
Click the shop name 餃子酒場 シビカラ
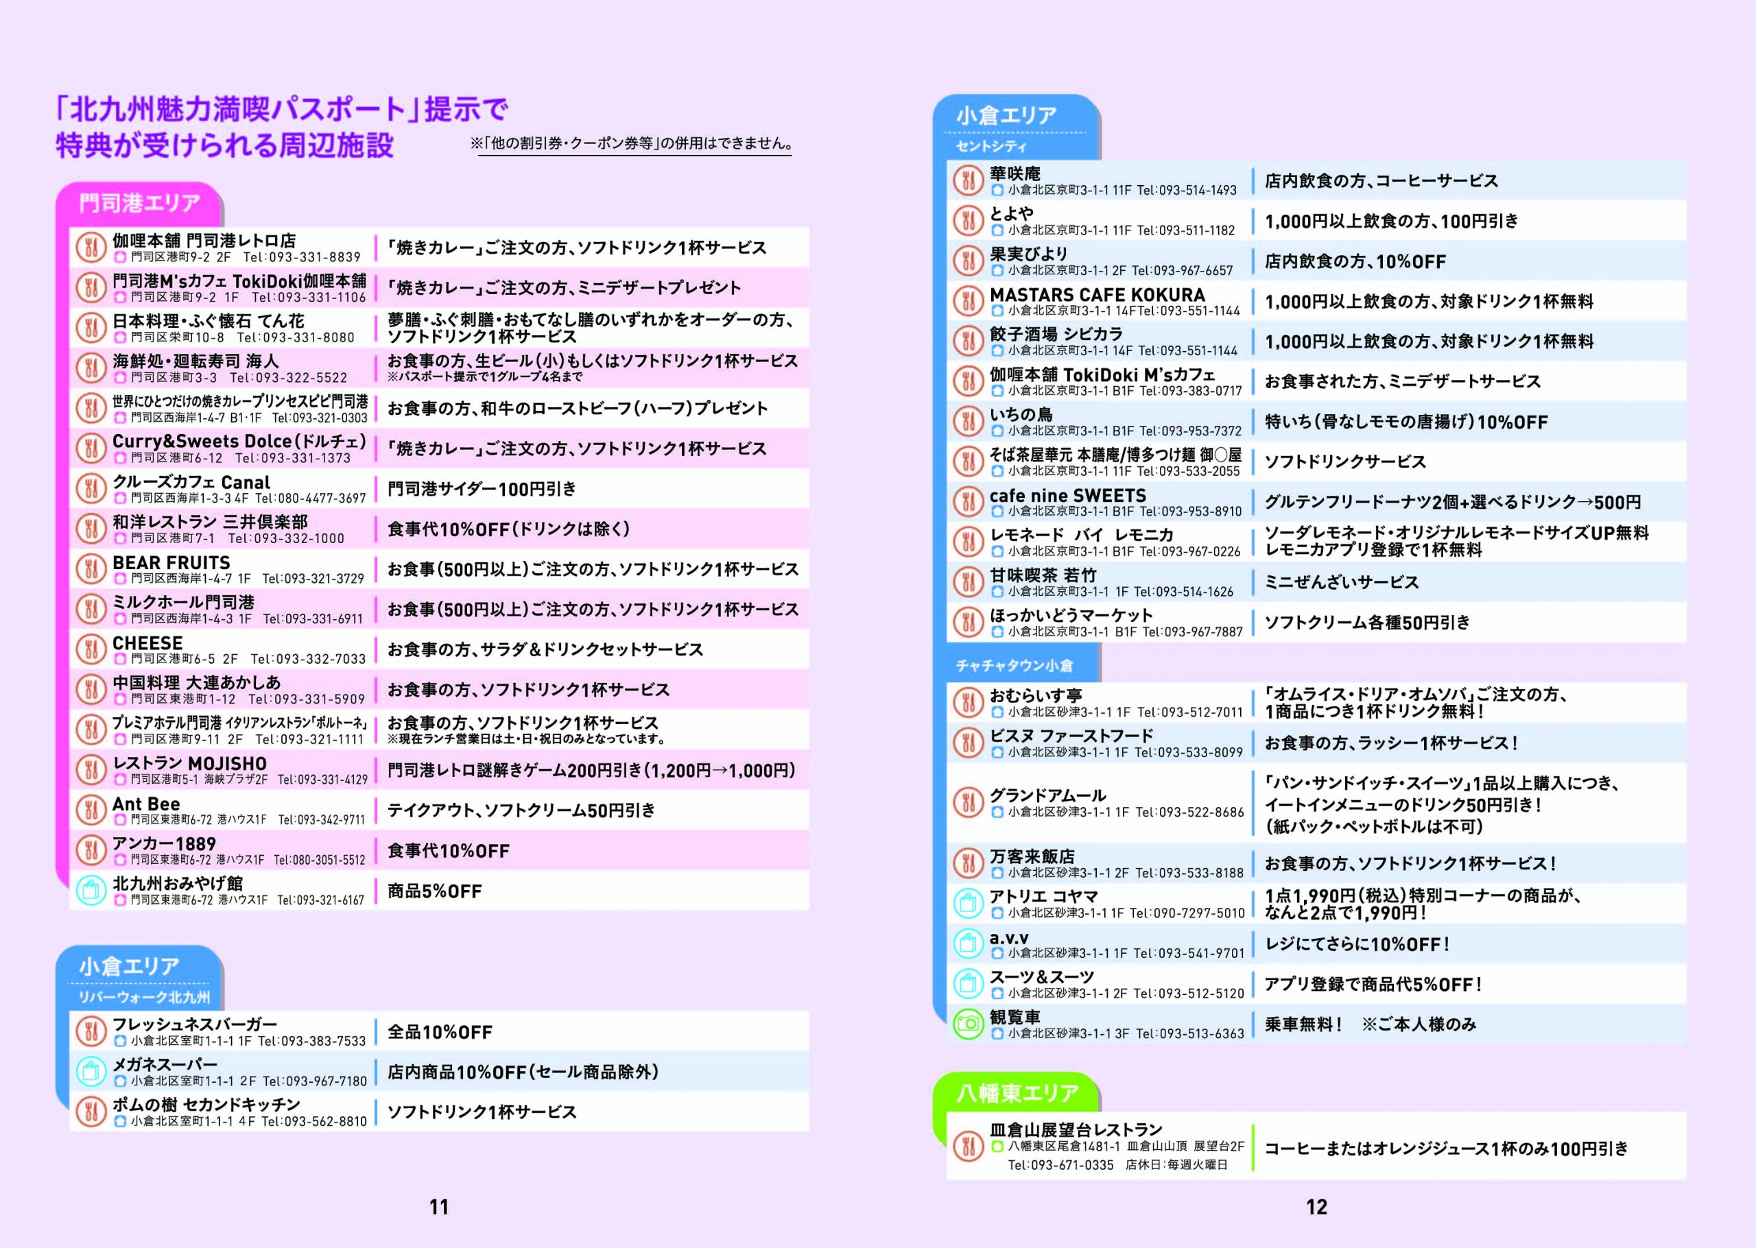(x=1056, y=333)
